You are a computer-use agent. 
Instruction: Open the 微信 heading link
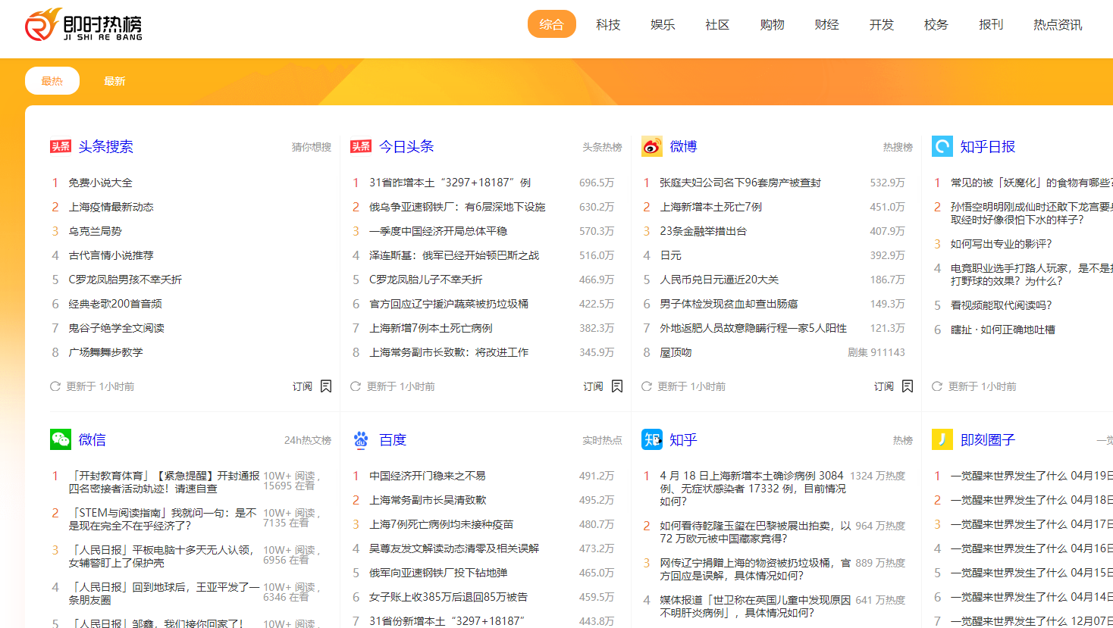click(x=92, y=439)
